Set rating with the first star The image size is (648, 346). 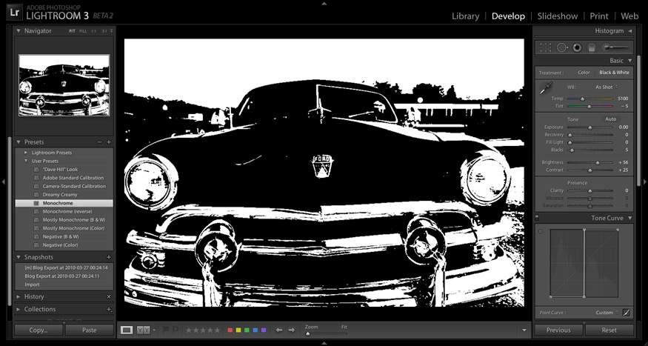[x=188, y=330]
